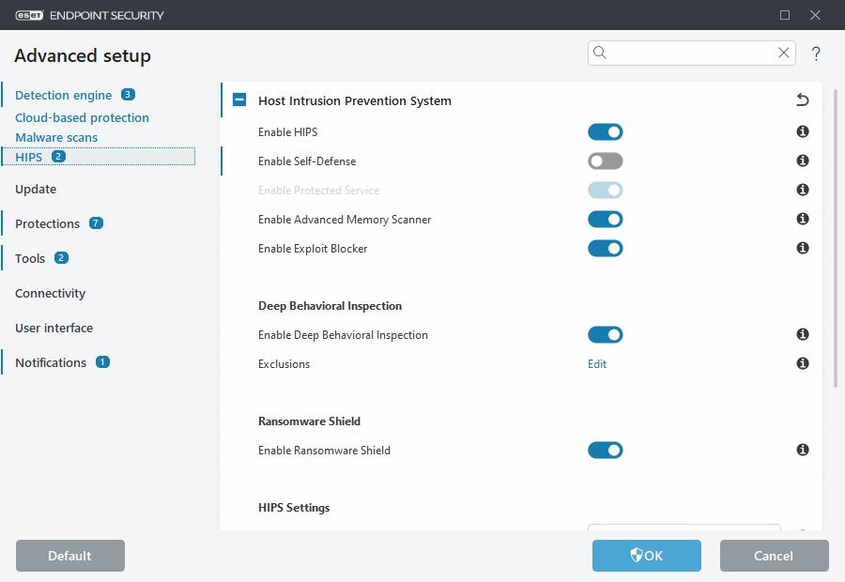Click the info icon for Advanced Memory Scanner

(x=803, y=219)
